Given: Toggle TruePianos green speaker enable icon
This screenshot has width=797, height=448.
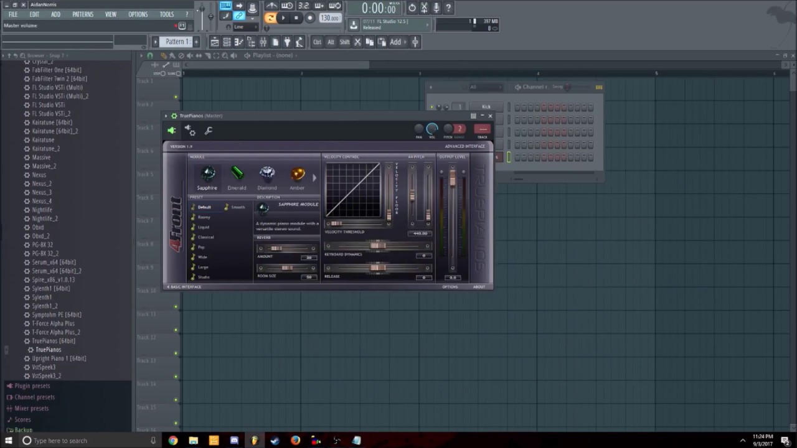Looking at the screenshot, I should pos(171,130).
